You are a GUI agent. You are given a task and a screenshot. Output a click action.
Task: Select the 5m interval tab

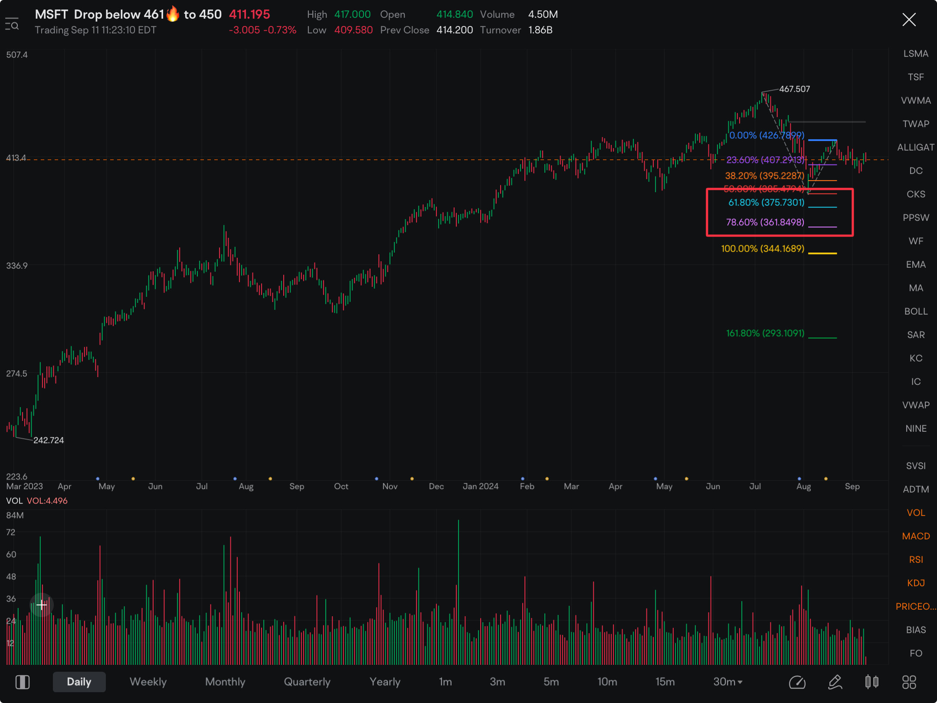(x=551, y=682)
